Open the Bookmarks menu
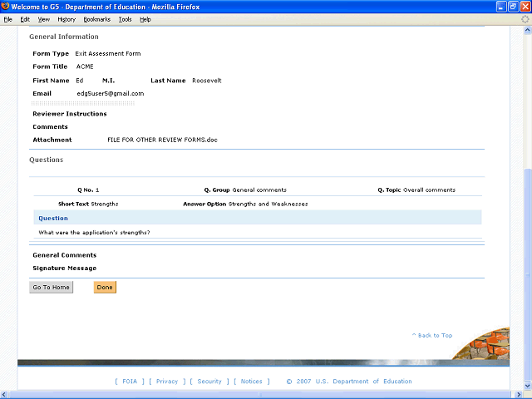The image size is (532, 399). click(x=96, y=20)
